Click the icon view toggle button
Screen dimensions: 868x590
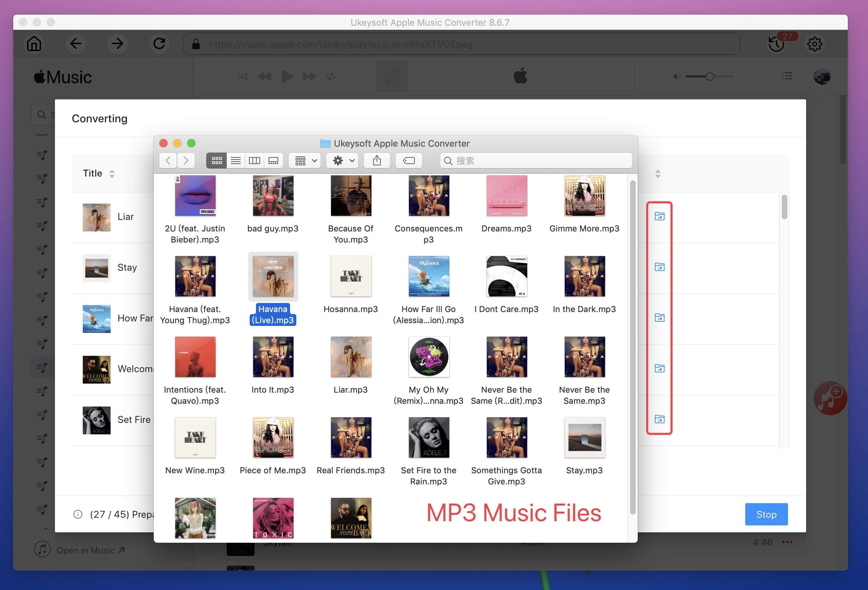[216, 161]
